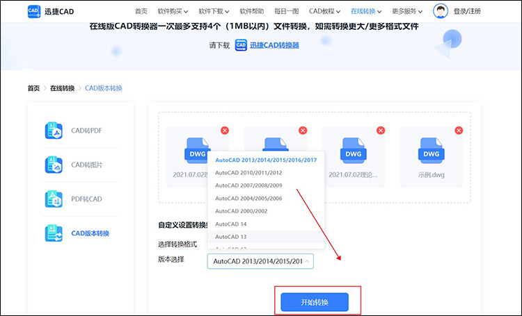Viewport: 522px width, 316px height.
Task: Open the 版本选择 version combo box
Action: click(260, 261)
